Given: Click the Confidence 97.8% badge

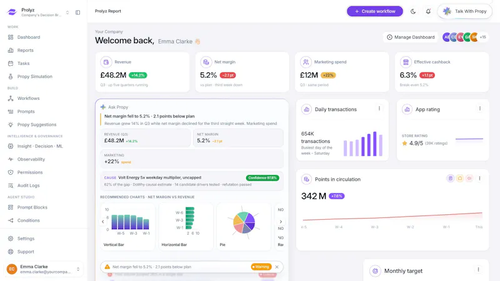Looking at the screenshot, I should coord(262,178).
